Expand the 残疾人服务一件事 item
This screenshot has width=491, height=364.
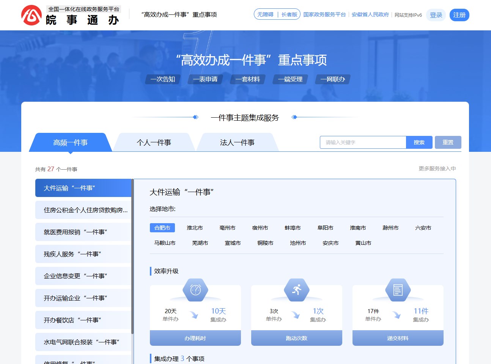[x=83, y=254]
